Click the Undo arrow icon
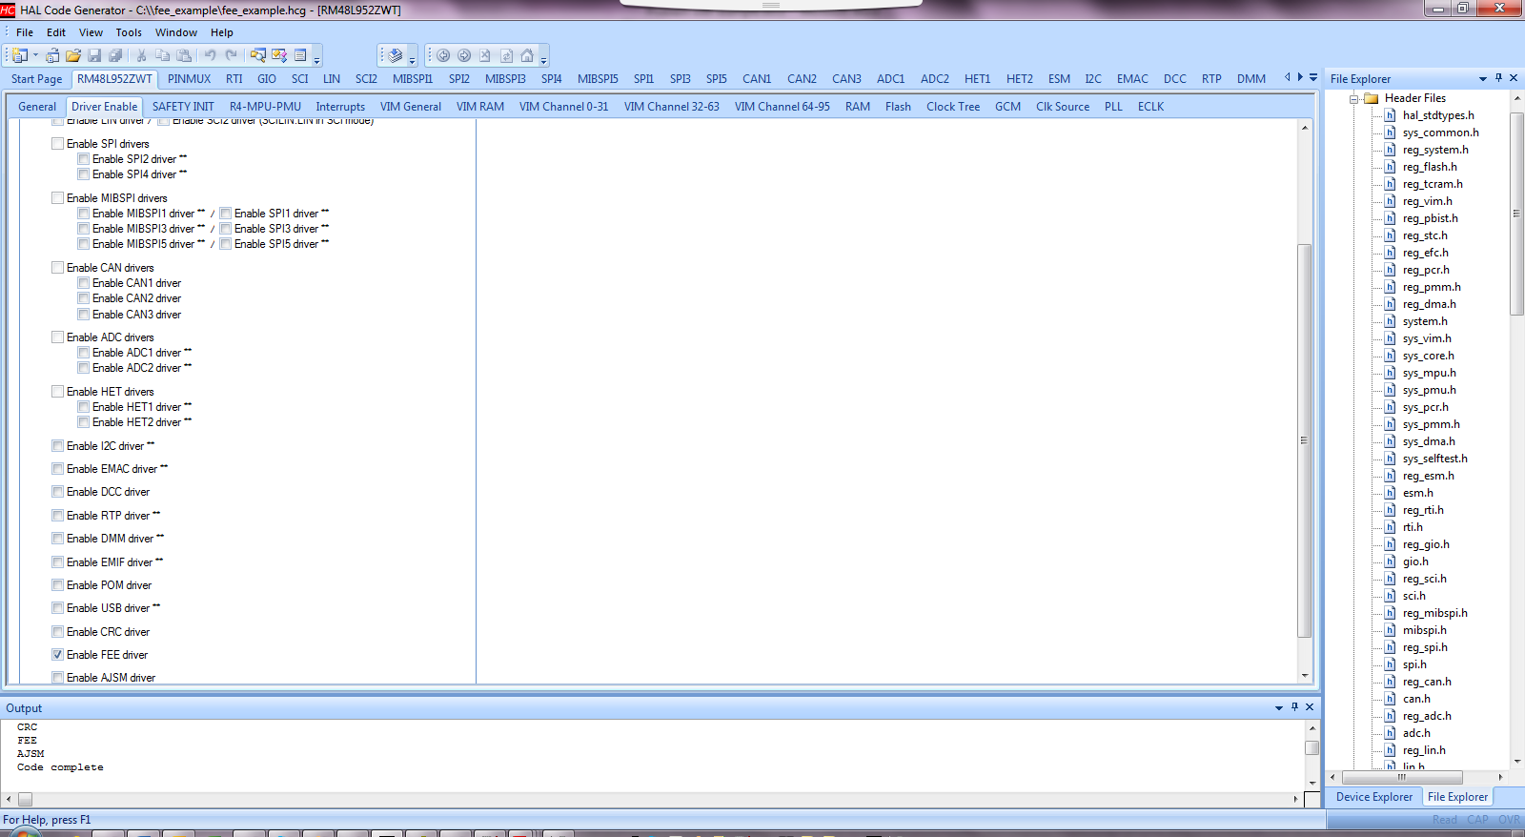The width and height of the screenshot is (1525, 837). pyautogui.click(x=210, y=55)
